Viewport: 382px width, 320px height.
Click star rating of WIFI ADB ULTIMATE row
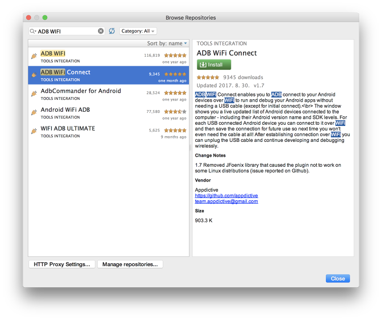point(175,130)
